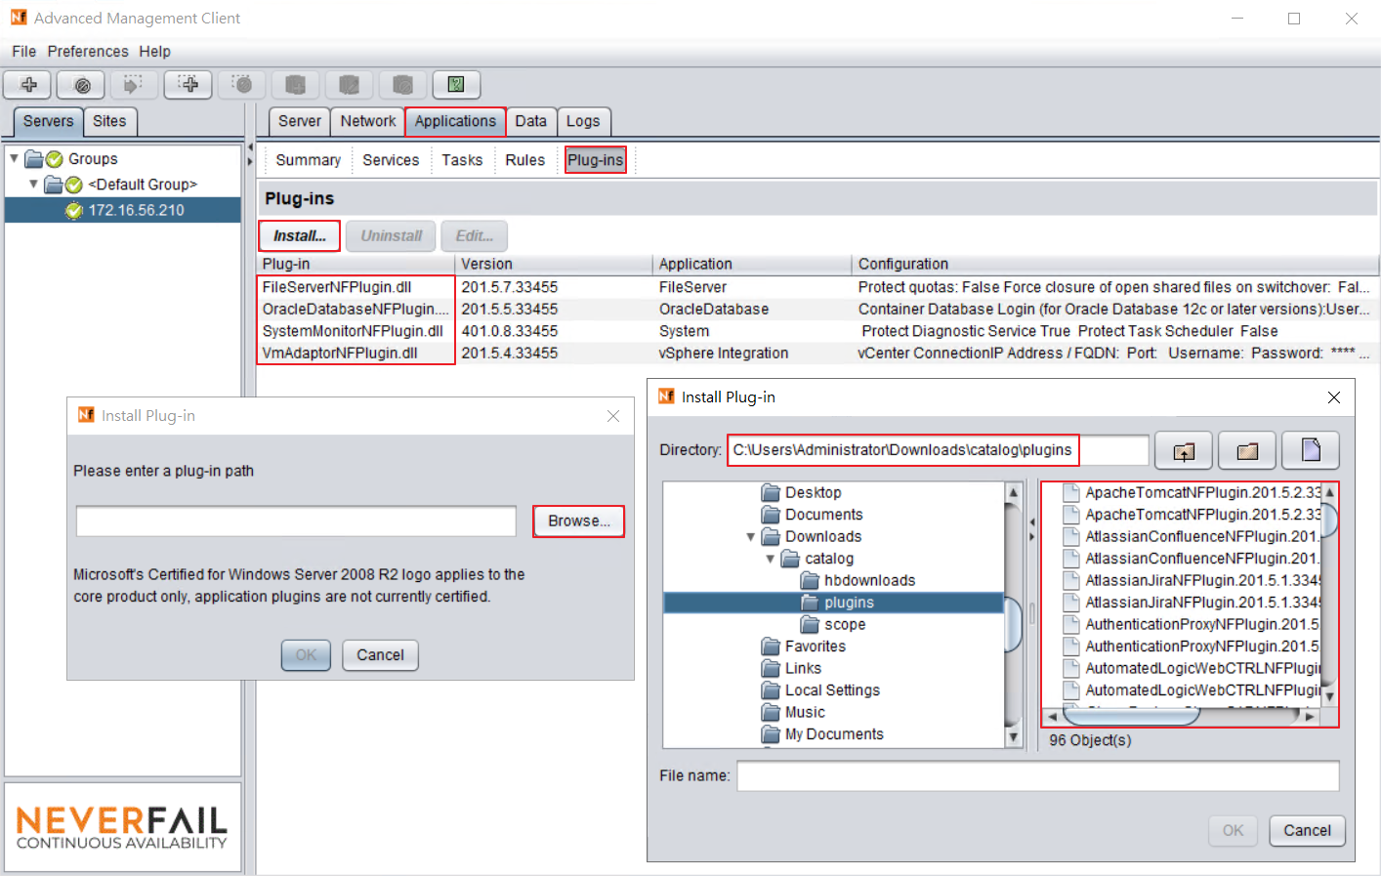Collapse the Groups tree node
This screenshot has height=876, width=1381.
14,158
